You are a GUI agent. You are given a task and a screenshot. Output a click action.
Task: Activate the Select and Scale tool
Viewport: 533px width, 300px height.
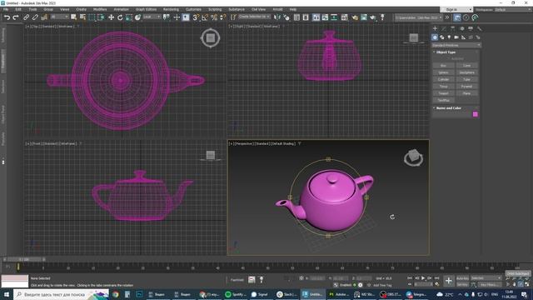[129, 17]
